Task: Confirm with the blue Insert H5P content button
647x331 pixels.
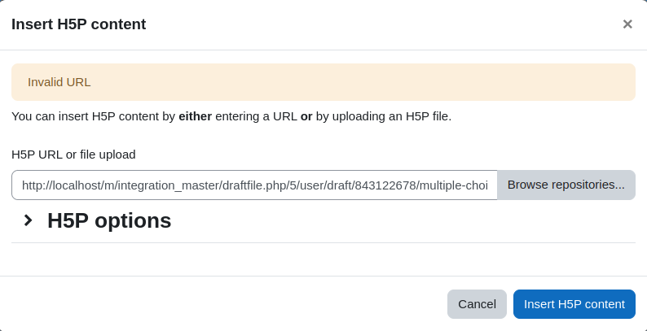Action: [574, 304]
